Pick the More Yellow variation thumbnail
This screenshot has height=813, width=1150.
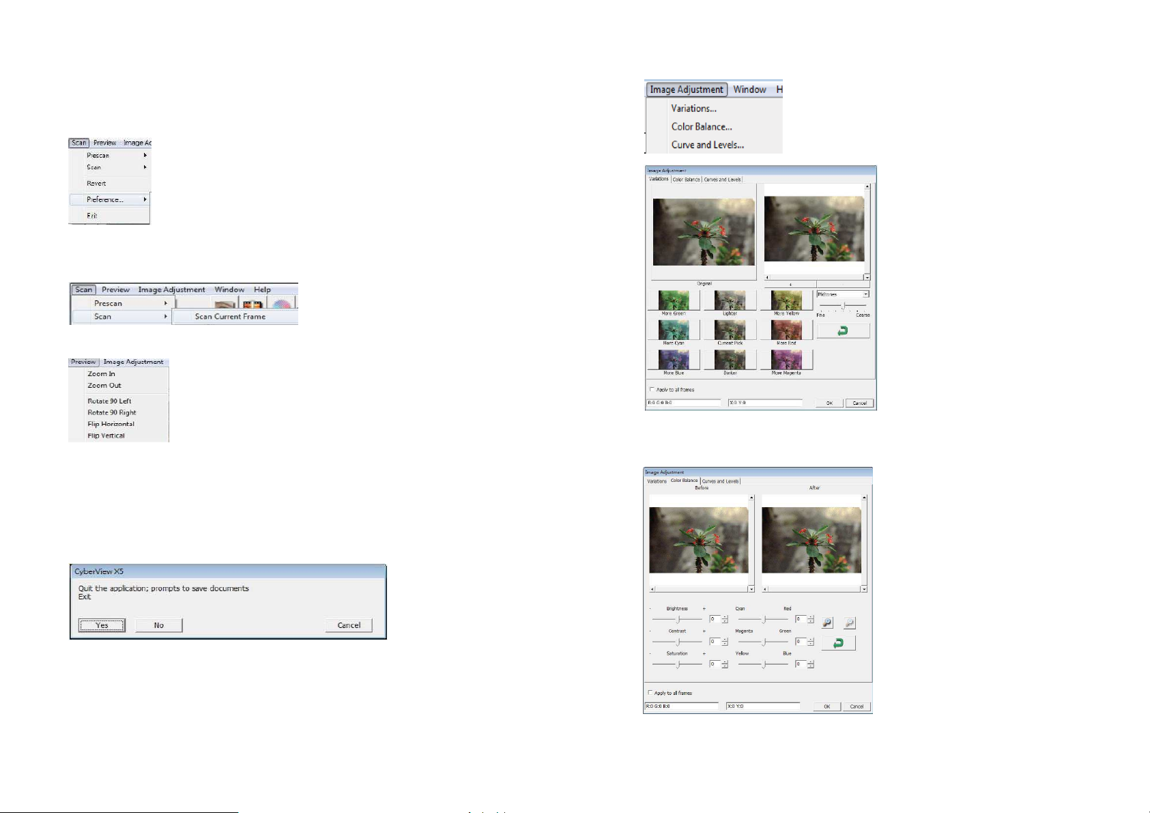[x=786, y=300]
